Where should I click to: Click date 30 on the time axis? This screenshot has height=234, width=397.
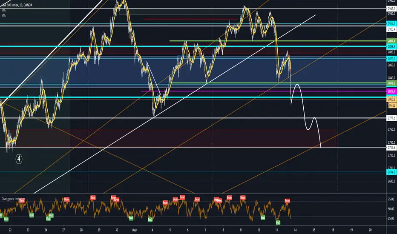pyautogui.click(x=117, y=230)
